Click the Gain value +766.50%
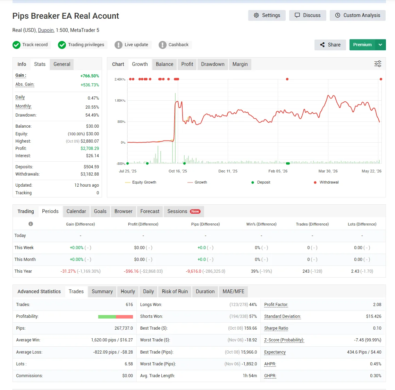Screen dimensions: 395x390 (x=90, y=76)
